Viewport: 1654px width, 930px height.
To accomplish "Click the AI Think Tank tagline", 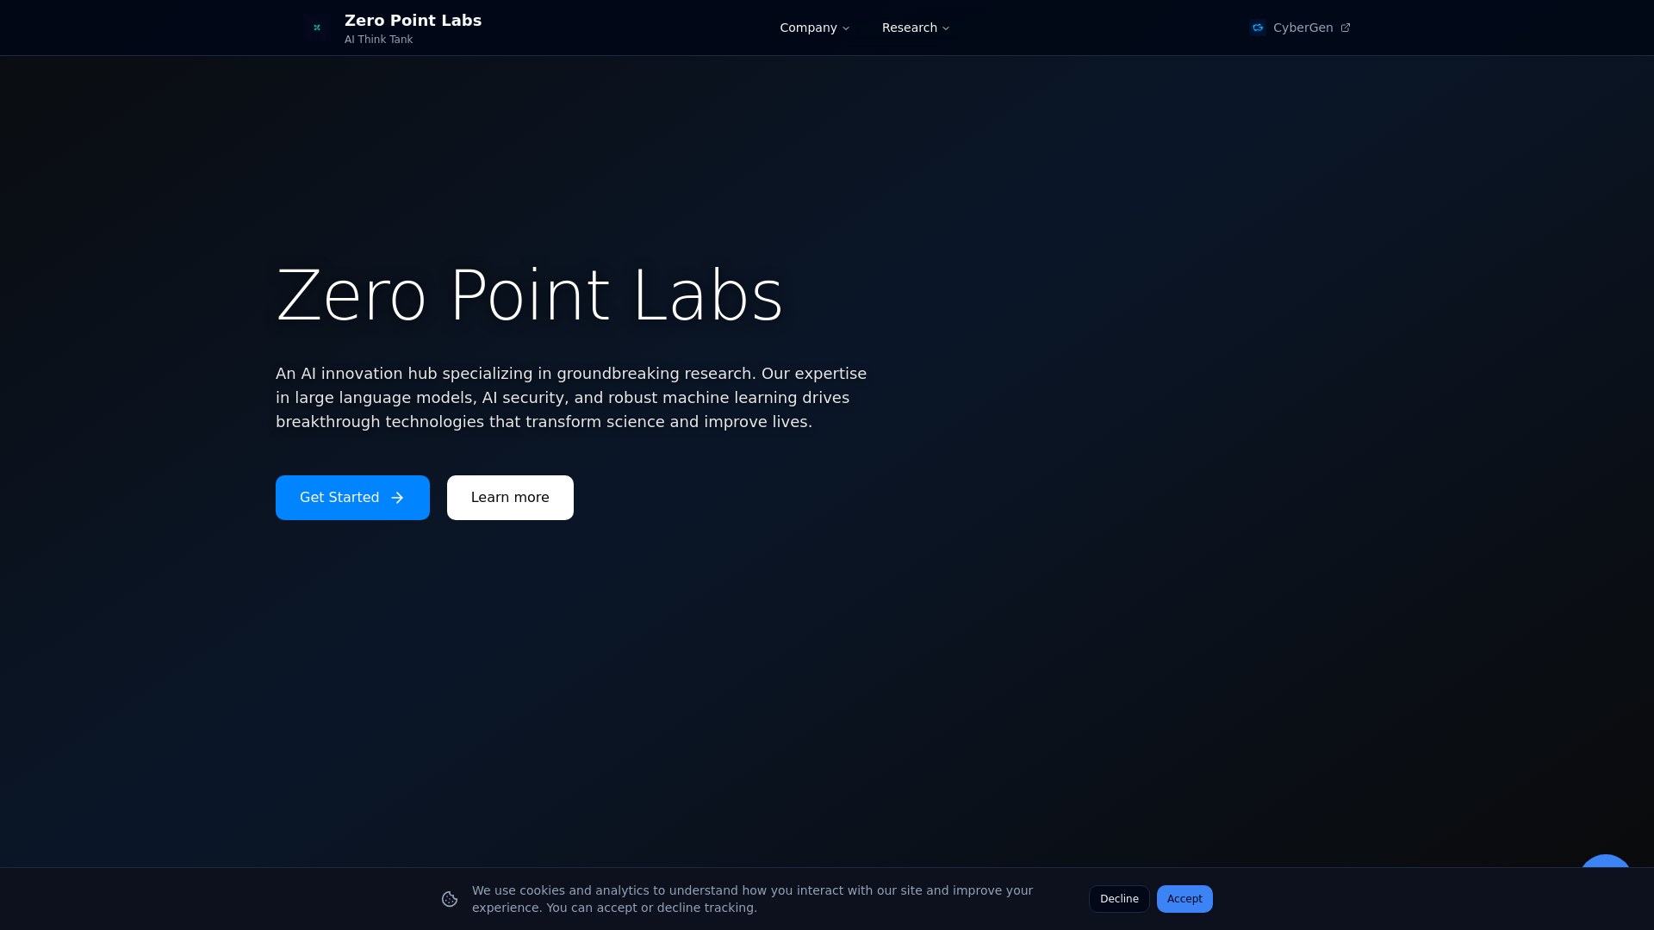I will coord(378,40).
